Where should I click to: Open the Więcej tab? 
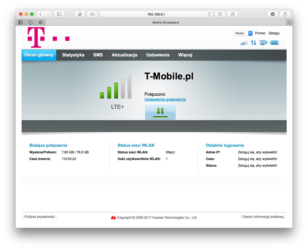tap(185, 55)
